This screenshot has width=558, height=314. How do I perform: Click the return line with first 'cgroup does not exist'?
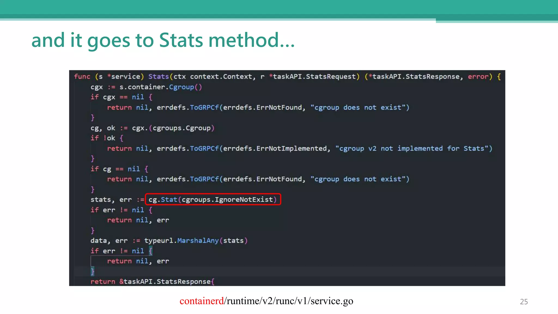coord(258,108)
